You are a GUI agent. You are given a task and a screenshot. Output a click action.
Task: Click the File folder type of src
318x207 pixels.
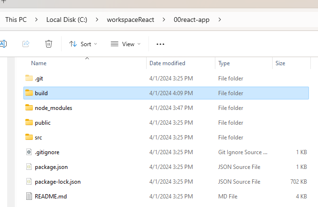point(231,138)
